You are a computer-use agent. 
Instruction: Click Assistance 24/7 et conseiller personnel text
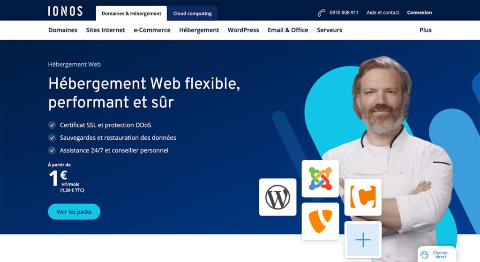(114, 150)
